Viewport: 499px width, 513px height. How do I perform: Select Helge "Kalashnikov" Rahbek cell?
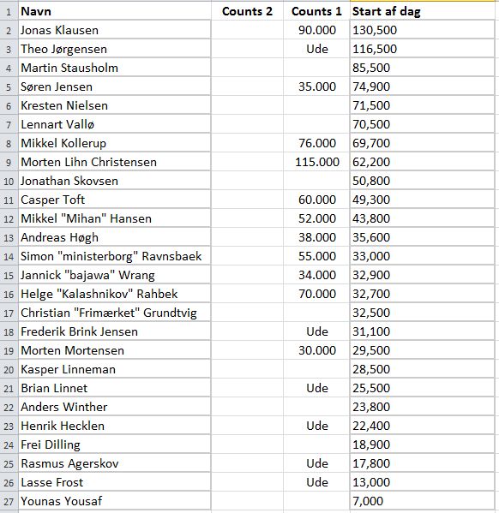pos(114,294)
